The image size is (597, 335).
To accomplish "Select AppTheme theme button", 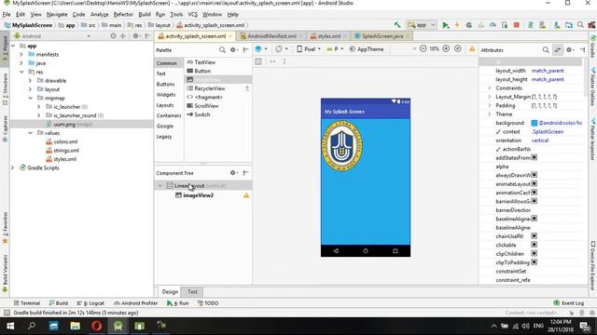I will pyautogui.click(x=367, y=49).
